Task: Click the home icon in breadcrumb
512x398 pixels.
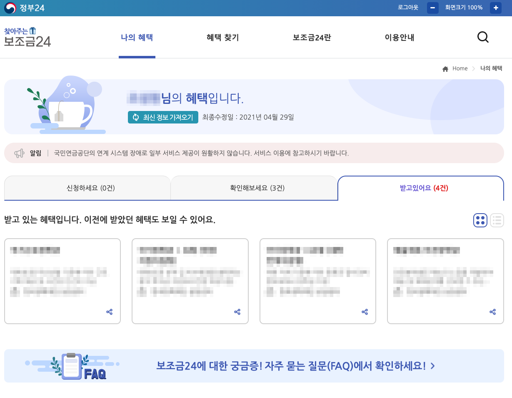Action: click(x=445, y=69)
